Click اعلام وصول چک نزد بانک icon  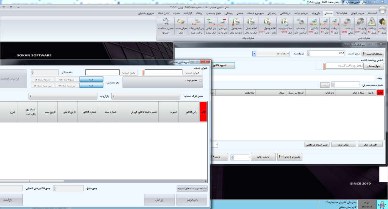251,26
